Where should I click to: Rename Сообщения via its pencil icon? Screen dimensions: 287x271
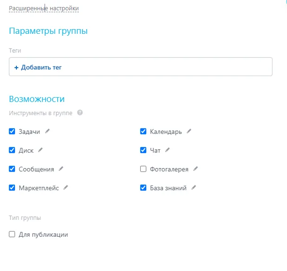click(x=61, y=169)
